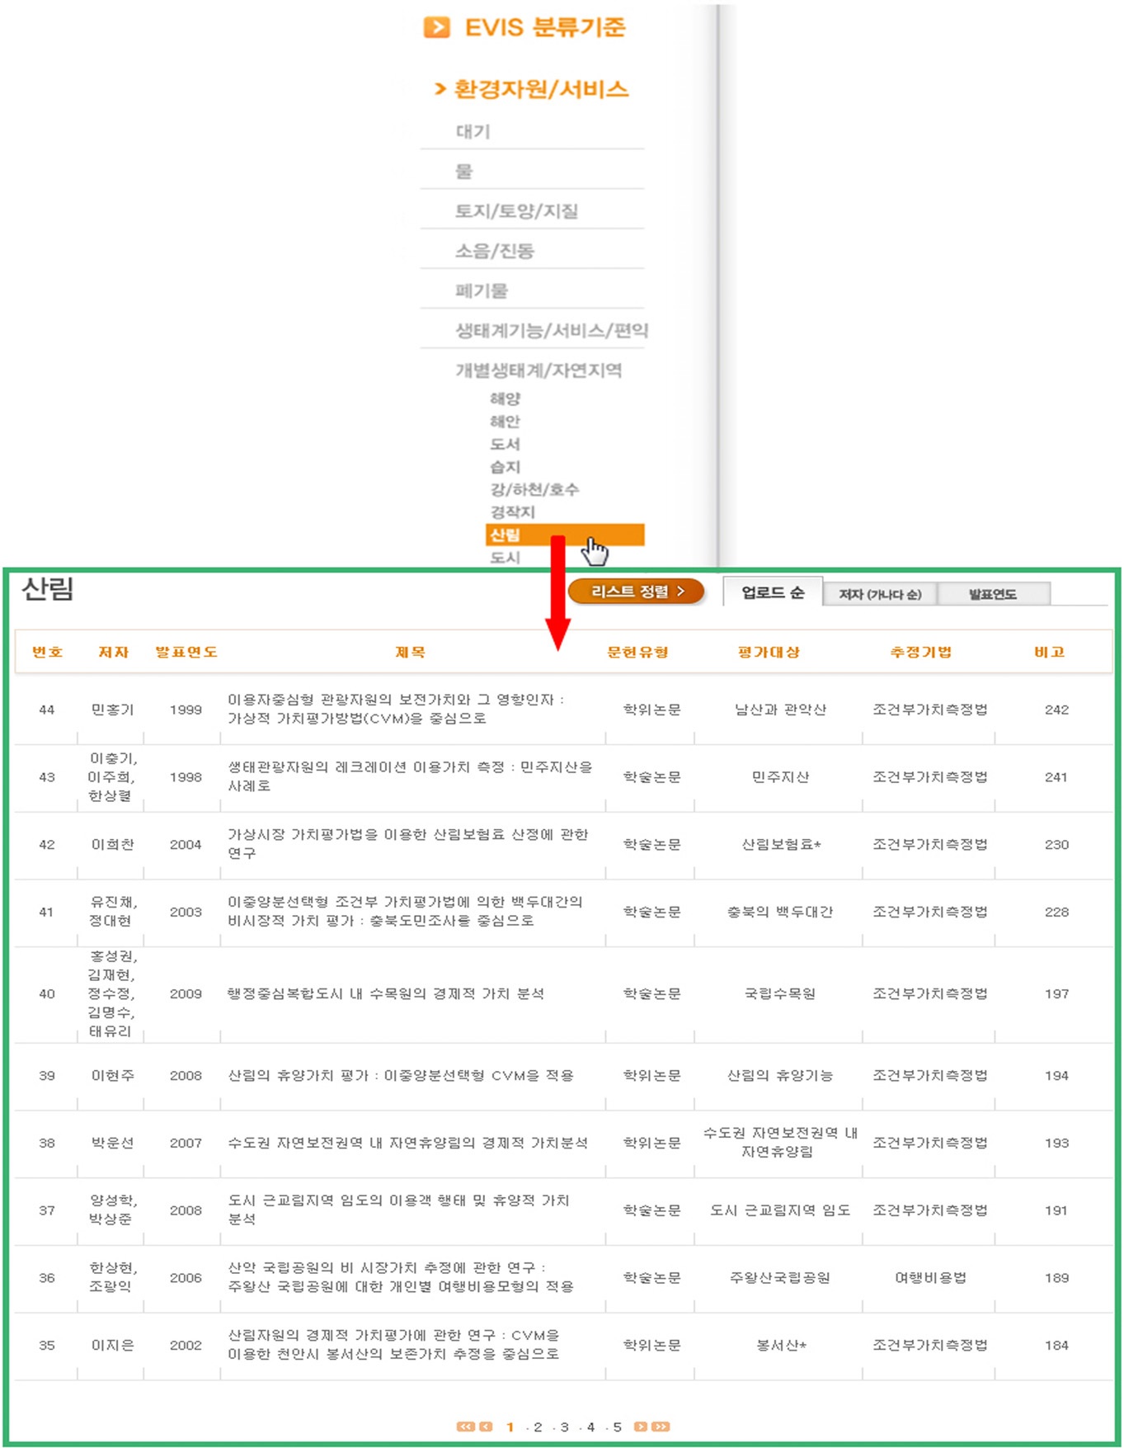Go to the previous results page

[486, 1427]
